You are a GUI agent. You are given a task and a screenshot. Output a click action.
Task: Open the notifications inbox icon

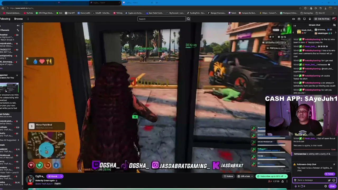pos(299,19)
